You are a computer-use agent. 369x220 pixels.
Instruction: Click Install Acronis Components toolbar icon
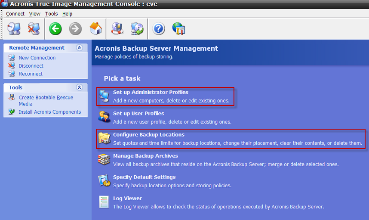[137, 29]
